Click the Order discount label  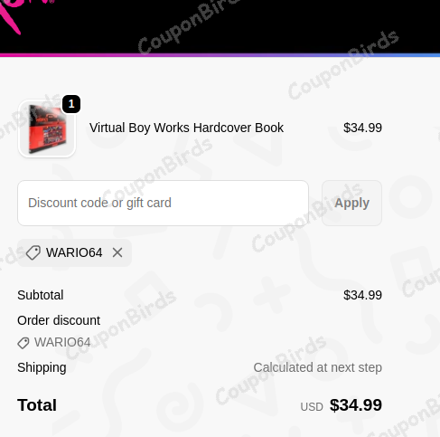(x=59, y=320)
